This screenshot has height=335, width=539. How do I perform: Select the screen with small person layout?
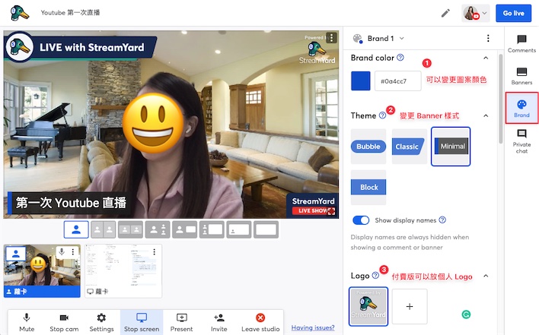pyautogui.click(x=239, y=229)
